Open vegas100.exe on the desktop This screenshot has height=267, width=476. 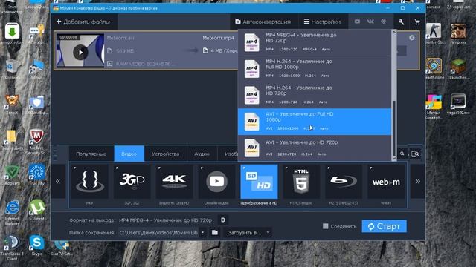click(458, 104)
